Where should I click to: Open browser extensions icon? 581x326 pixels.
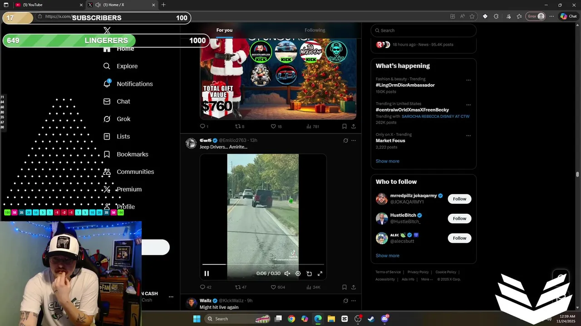pyautogui.click(x=496, y=16)
